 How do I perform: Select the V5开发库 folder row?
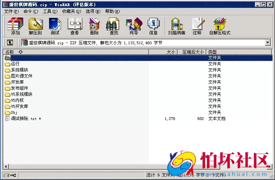[137, 106]
